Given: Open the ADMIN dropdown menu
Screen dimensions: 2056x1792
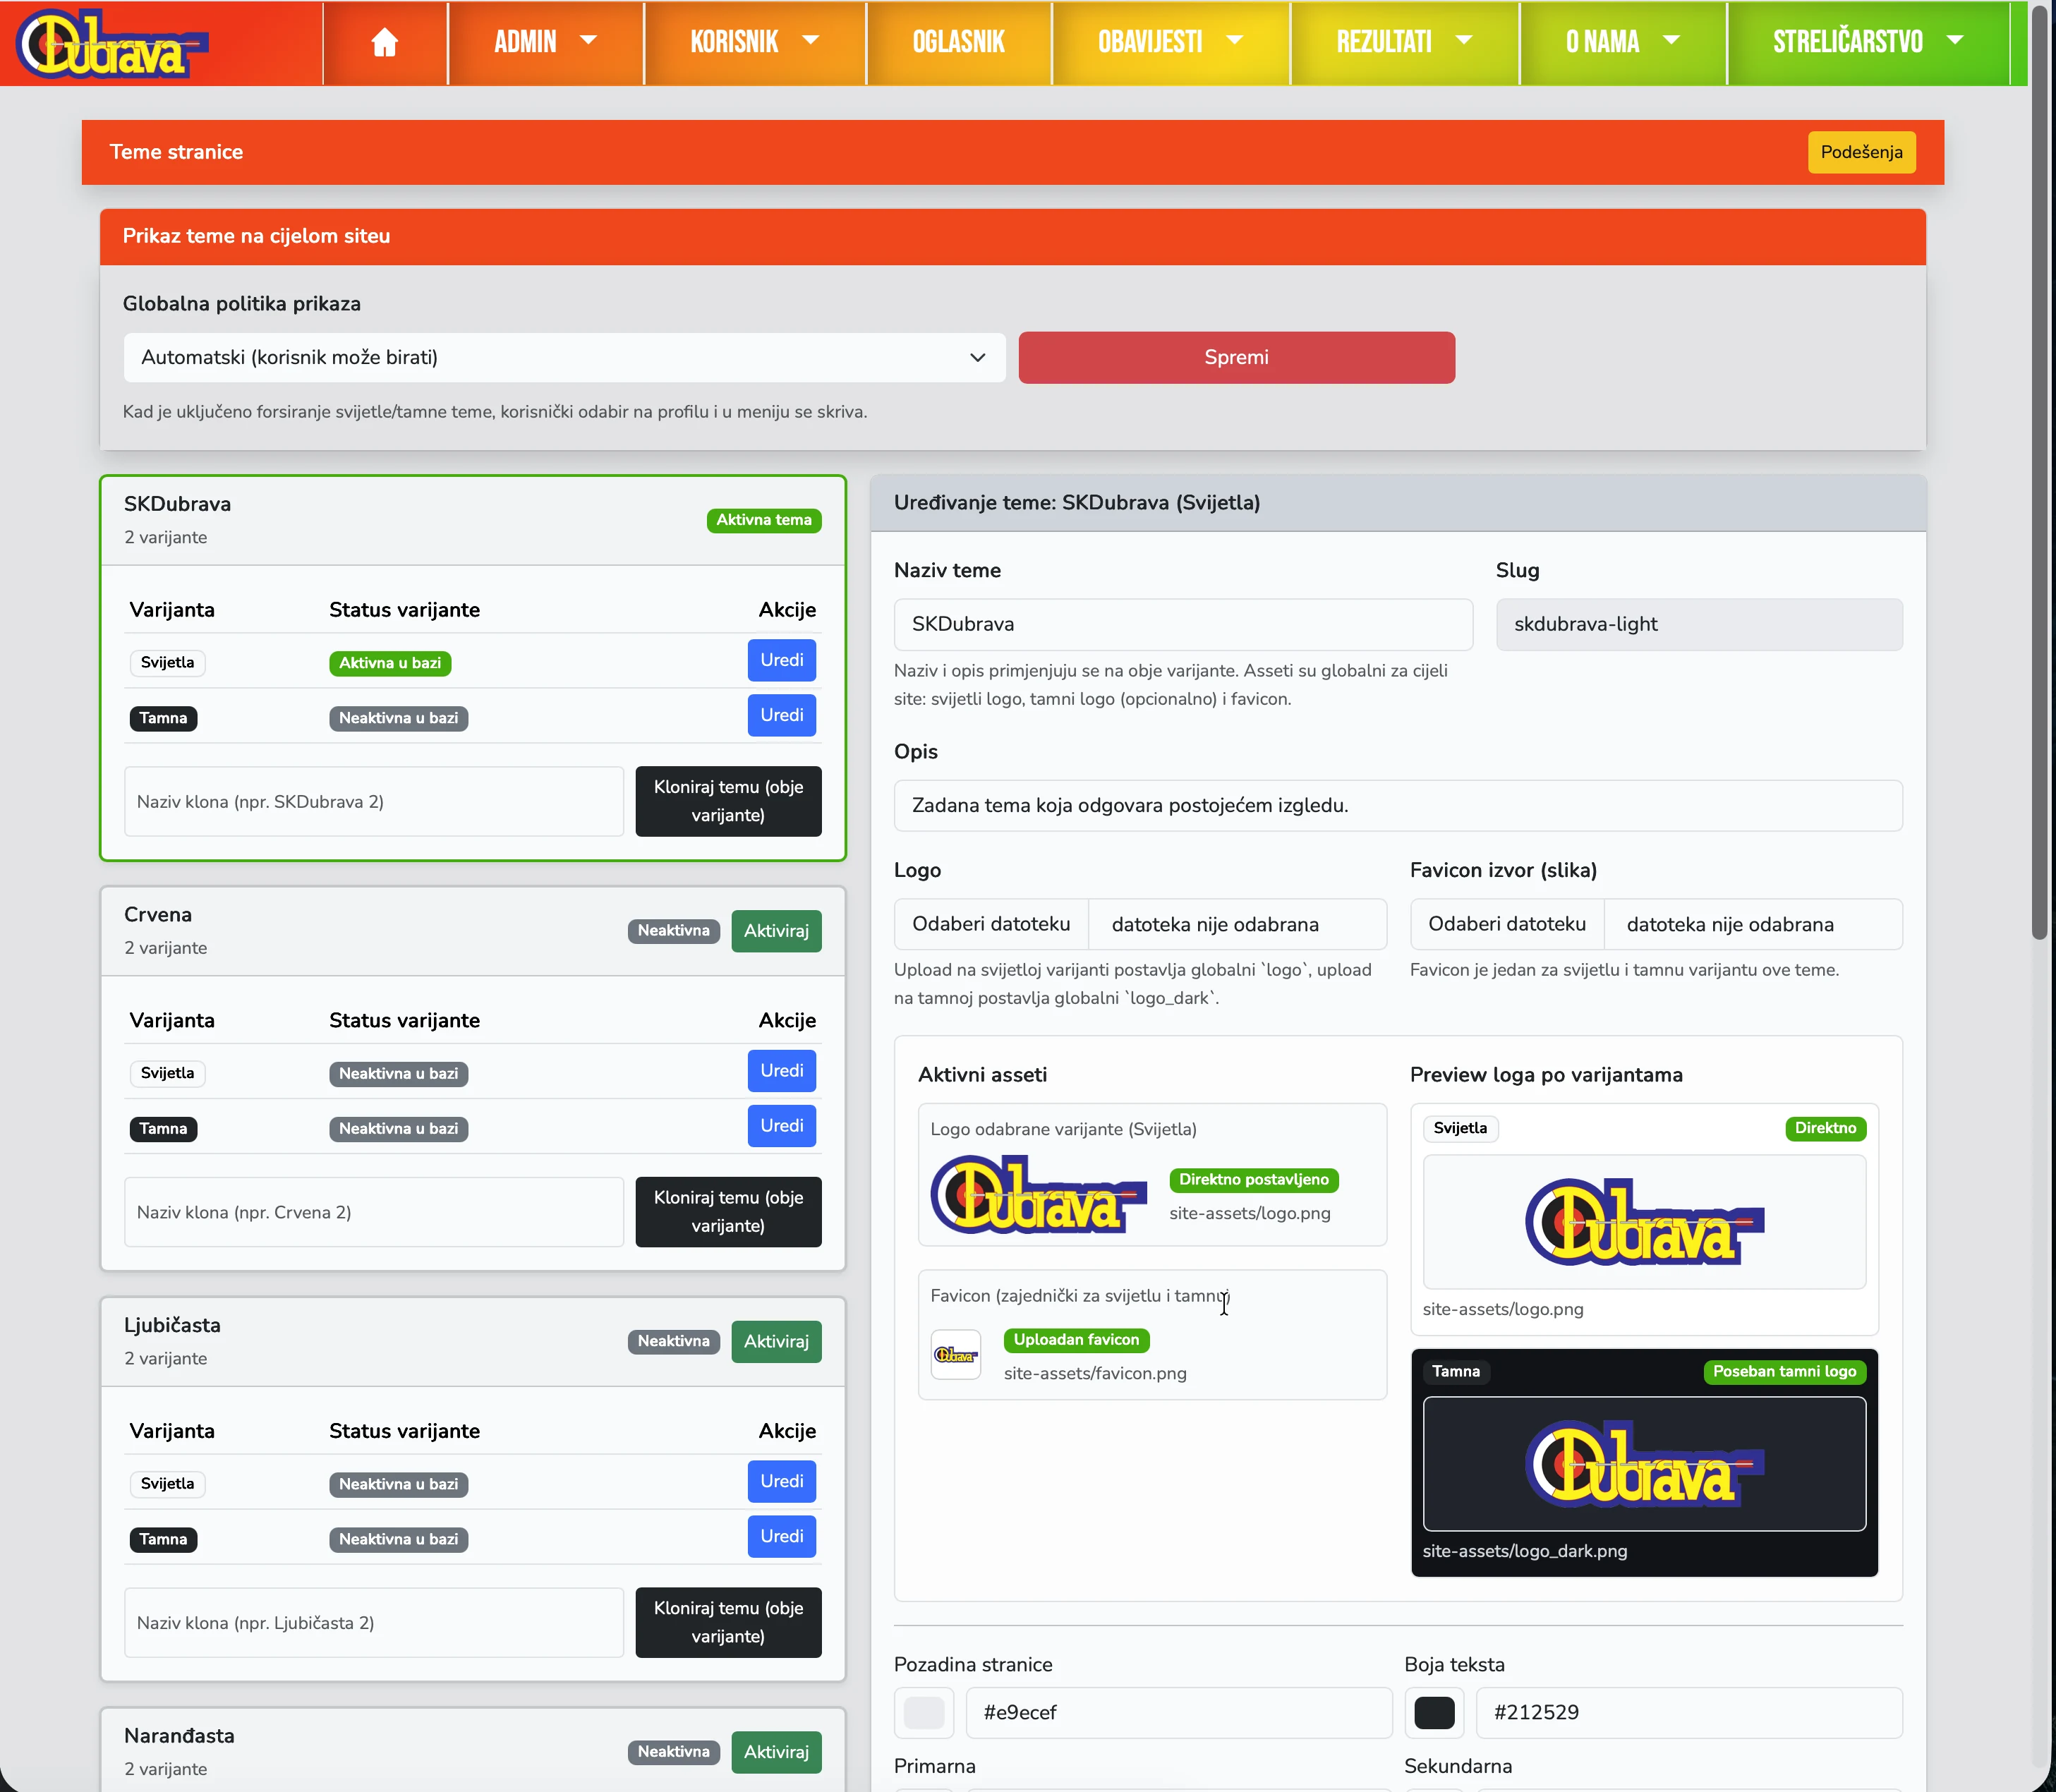Looking at the screenshot, I should pos(545,42).
